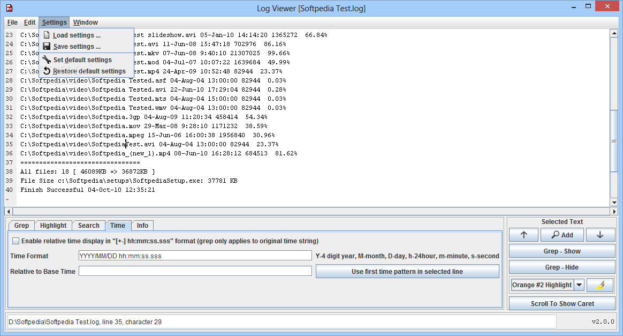Choose Save settings menu entry

point(87,47)
